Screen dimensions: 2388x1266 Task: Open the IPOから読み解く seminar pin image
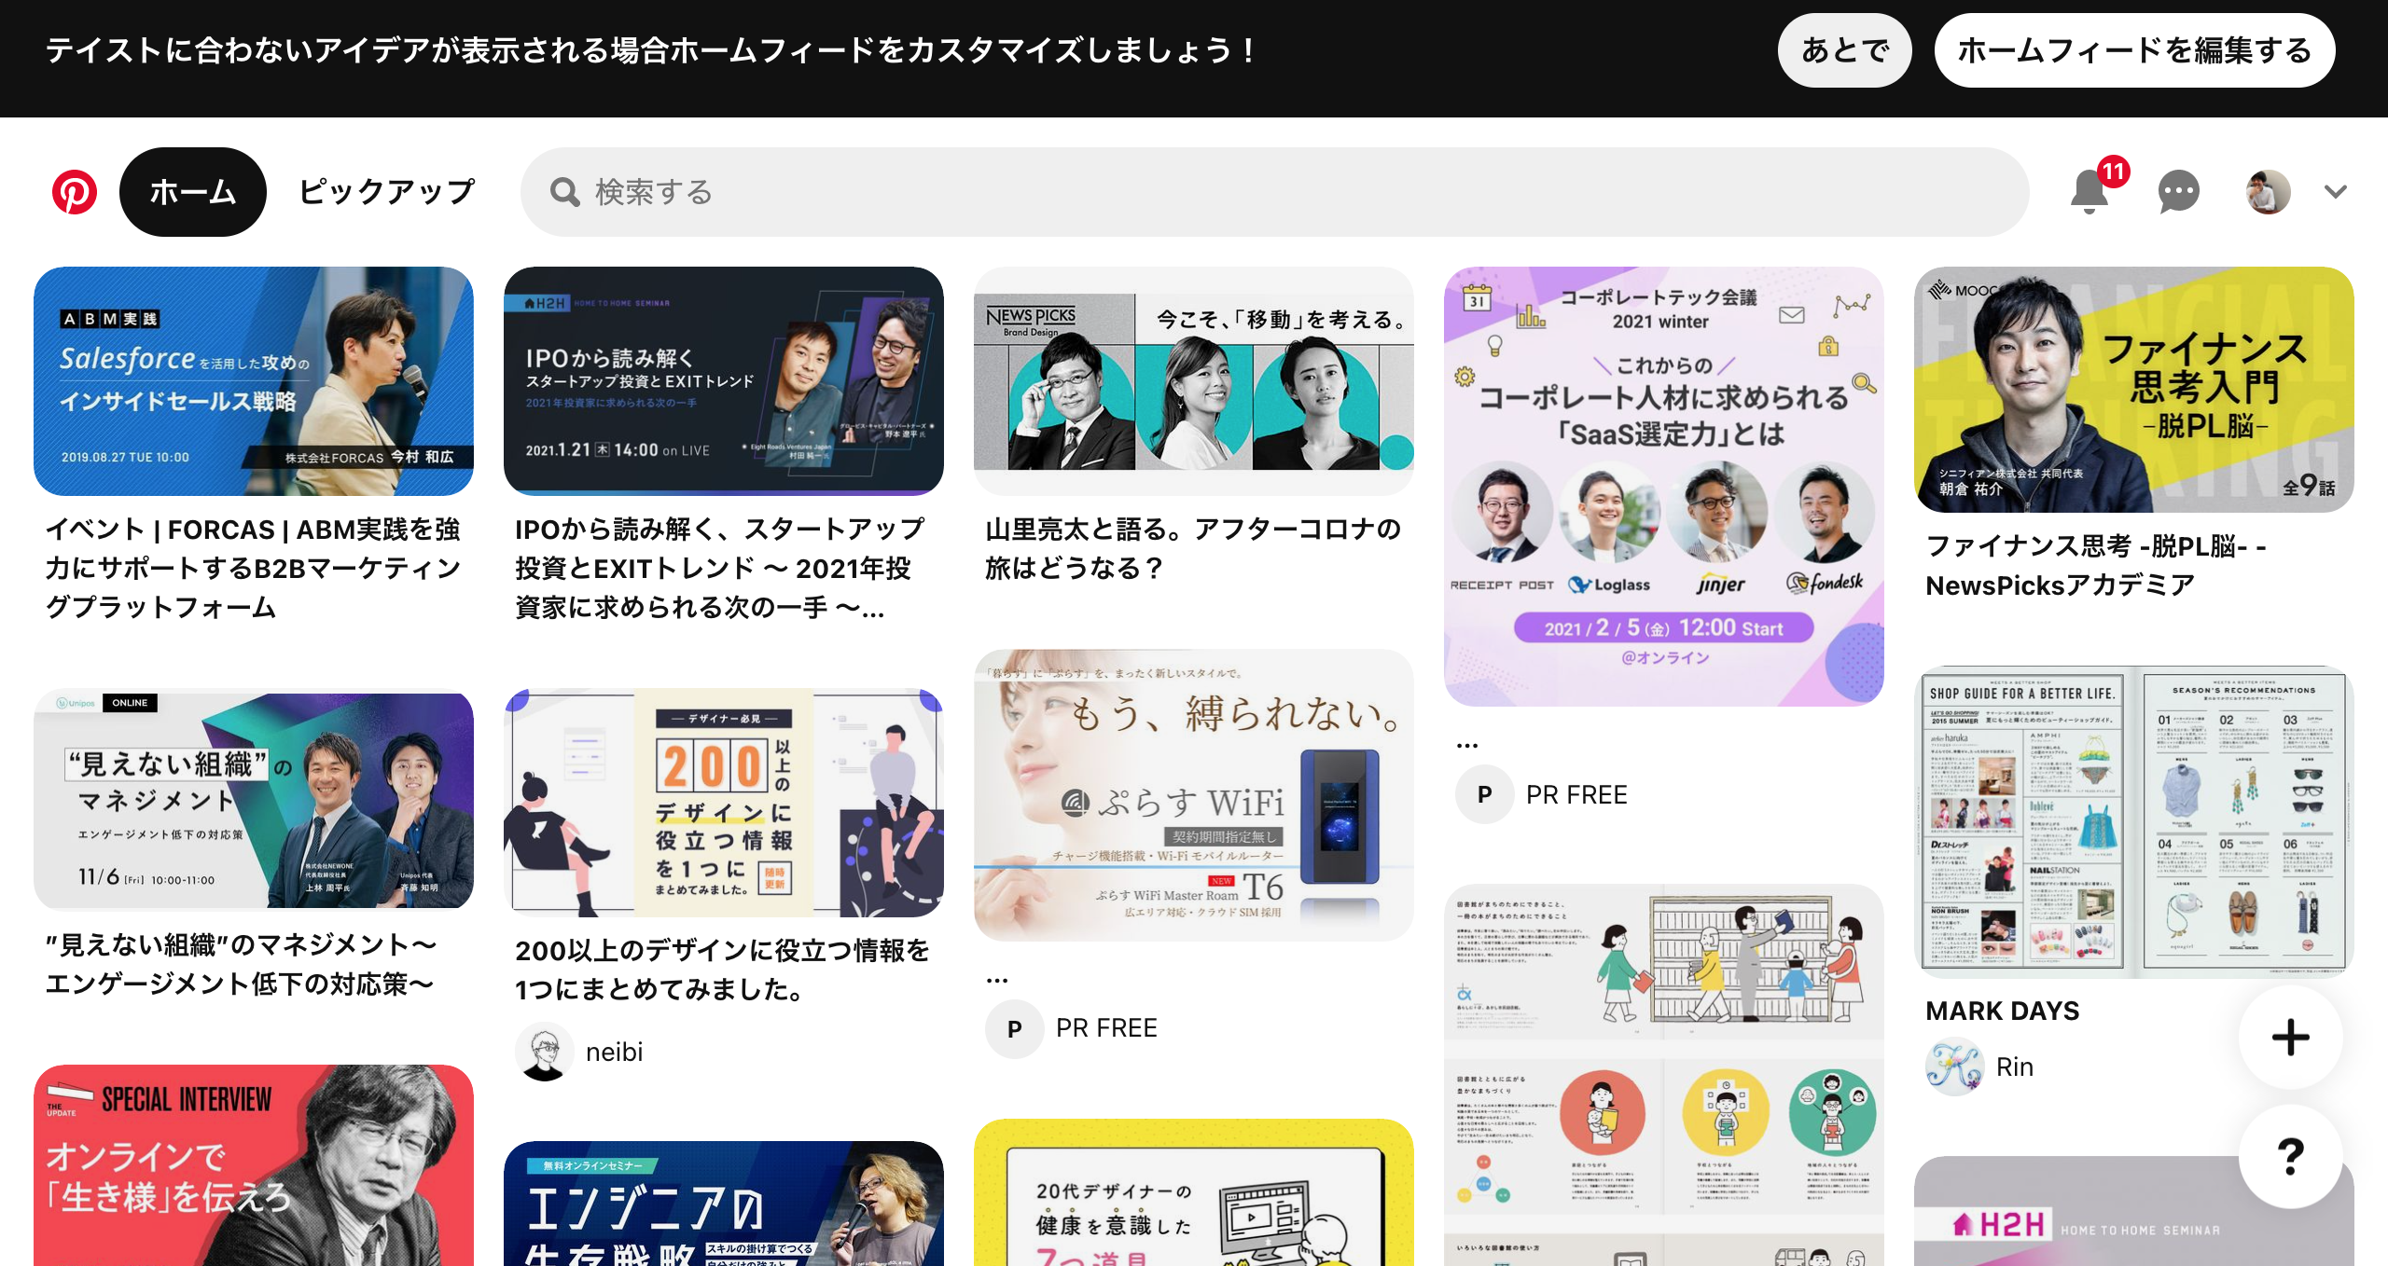[724, 380]
